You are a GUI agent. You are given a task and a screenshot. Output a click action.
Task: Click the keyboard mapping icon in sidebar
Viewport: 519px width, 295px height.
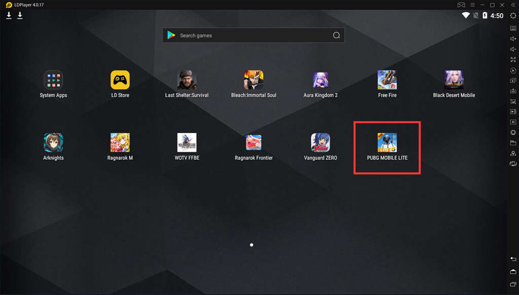pos(513,28)
